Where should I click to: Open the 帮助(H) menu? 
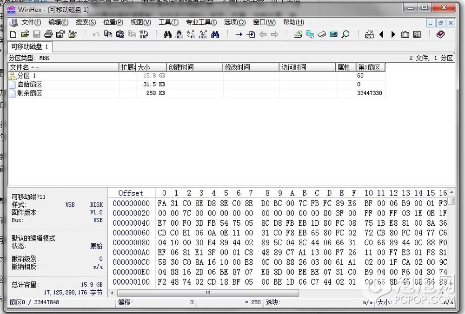(293, 22)
